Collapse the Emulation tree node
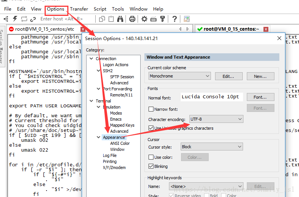This screenshot has height=197, width=299. click(x=98, y=107)
